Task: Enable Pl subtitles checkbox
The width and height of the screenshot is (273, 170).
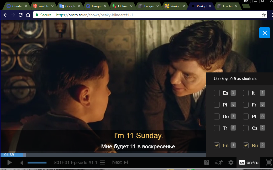Action: click(246, 116)
